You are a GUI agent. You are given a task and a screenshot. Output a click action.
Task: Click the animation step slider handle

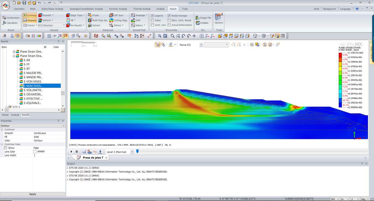pos(137,151)
